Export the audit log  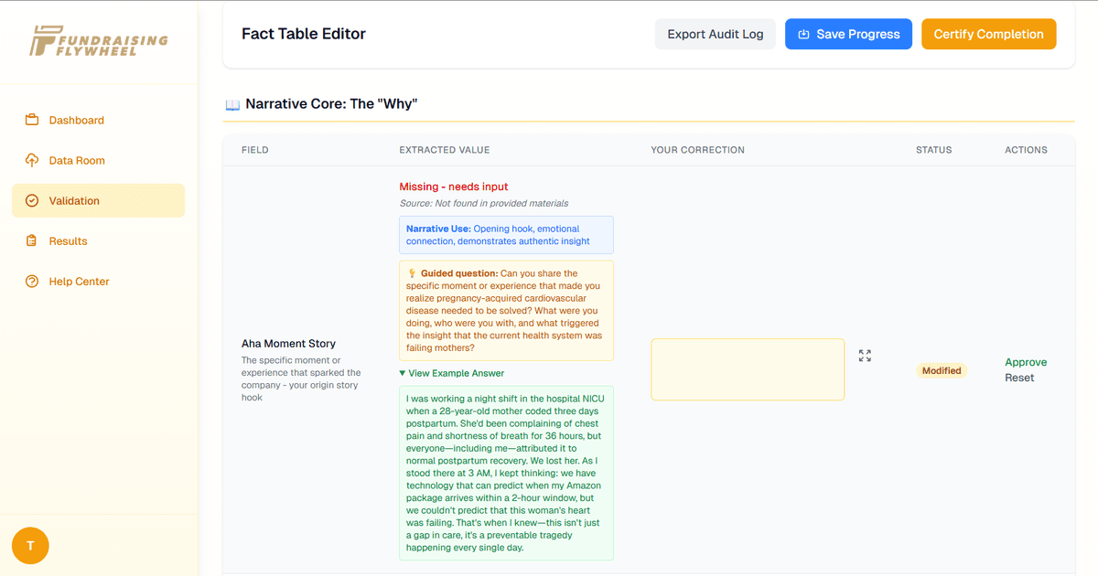[x=715, y=34]
